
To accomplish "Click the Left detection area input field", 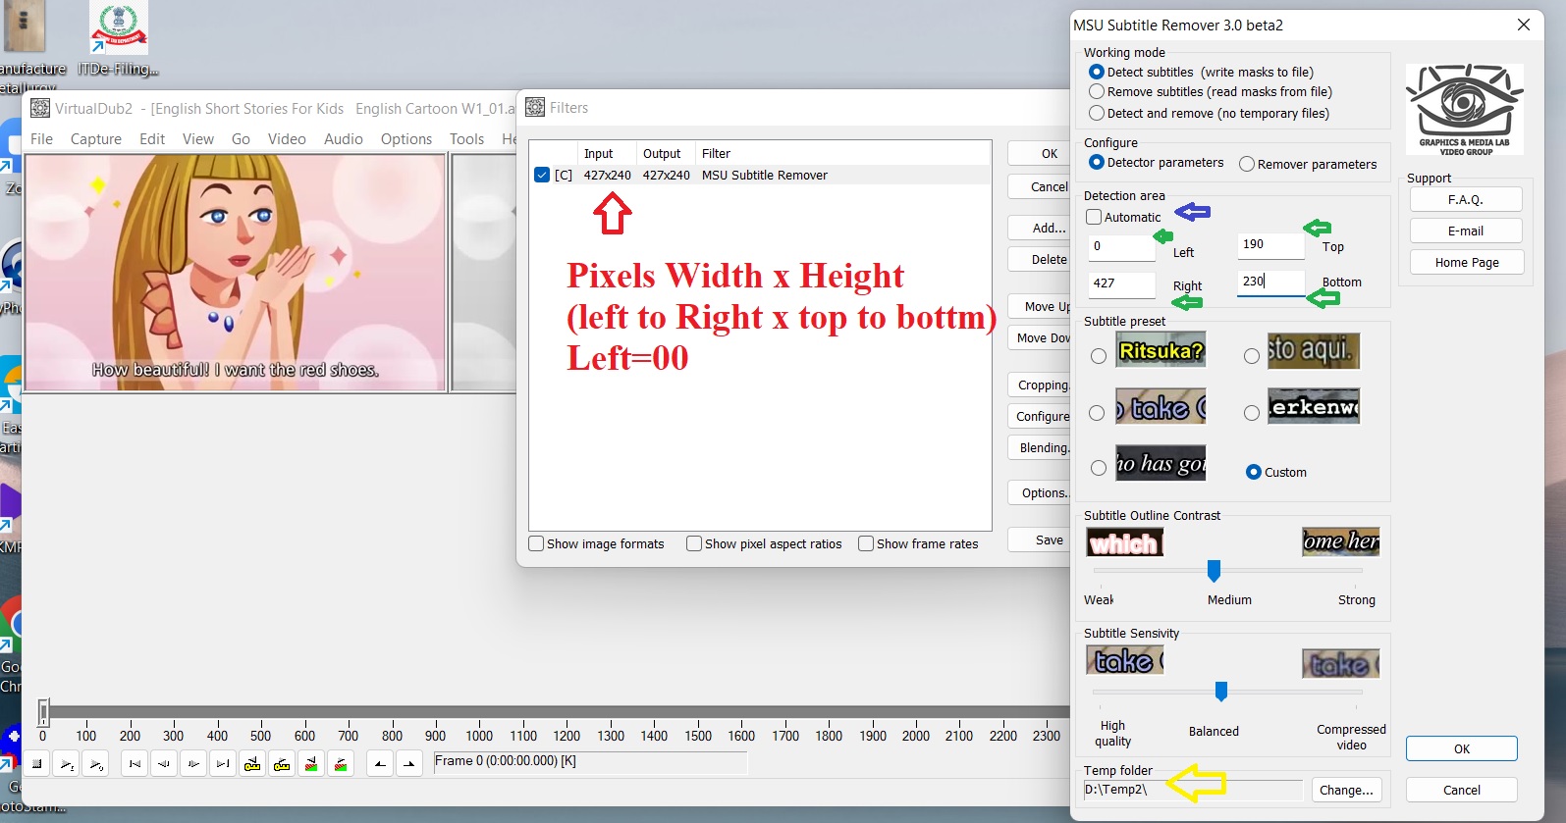I will [1122, 246].
